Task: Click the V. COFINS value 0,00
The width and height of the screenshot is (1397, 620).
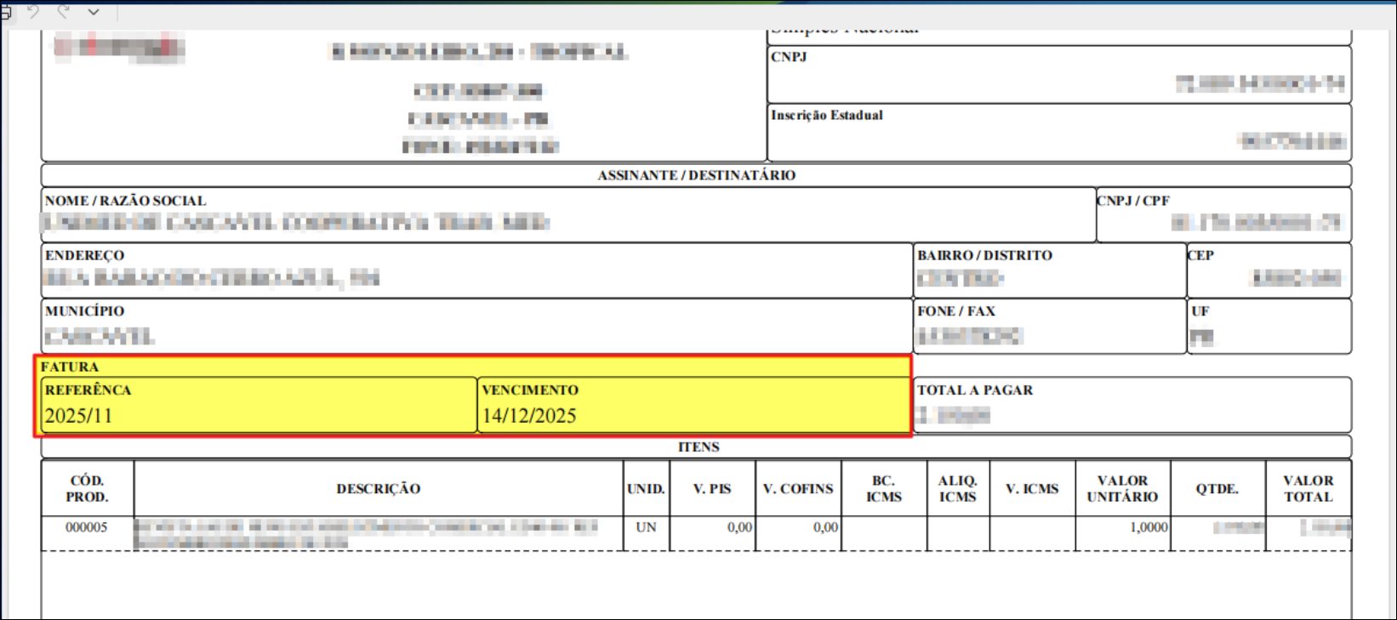Action: [824, 527]
